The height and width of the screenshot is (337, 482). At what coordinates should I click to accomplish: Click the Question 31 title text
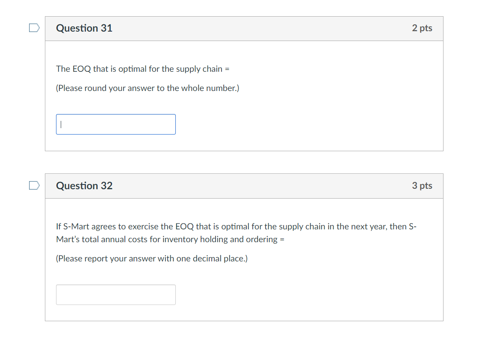pyautogui.click(x=84, y=28)
